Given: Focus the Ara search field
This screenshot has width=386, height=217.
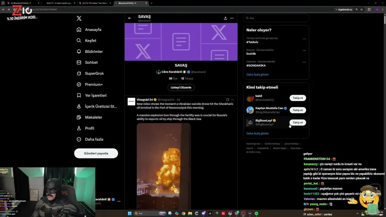Looking at the screenshot, I should tap(276, 18).
